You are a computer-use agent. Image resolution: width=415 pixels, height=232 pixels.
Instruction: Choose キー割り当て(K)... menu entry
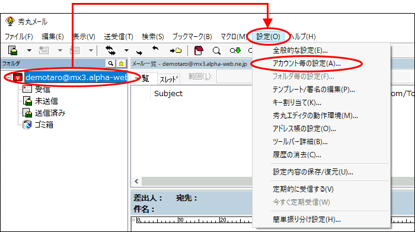296,103
